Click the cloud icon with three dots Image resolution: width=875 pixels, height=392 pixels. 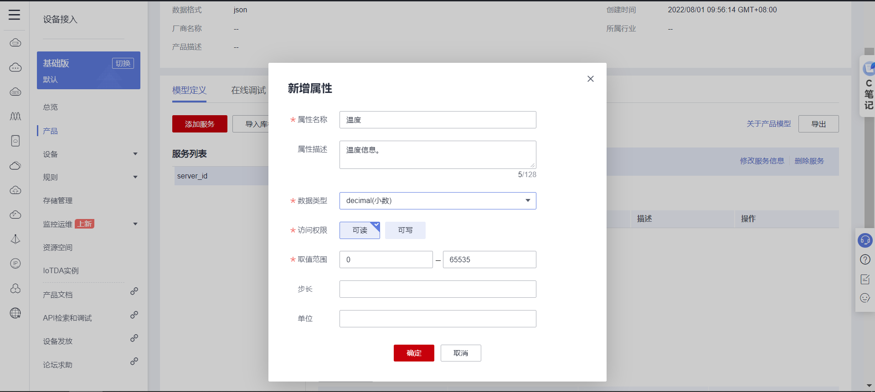[x=15, y=67]
